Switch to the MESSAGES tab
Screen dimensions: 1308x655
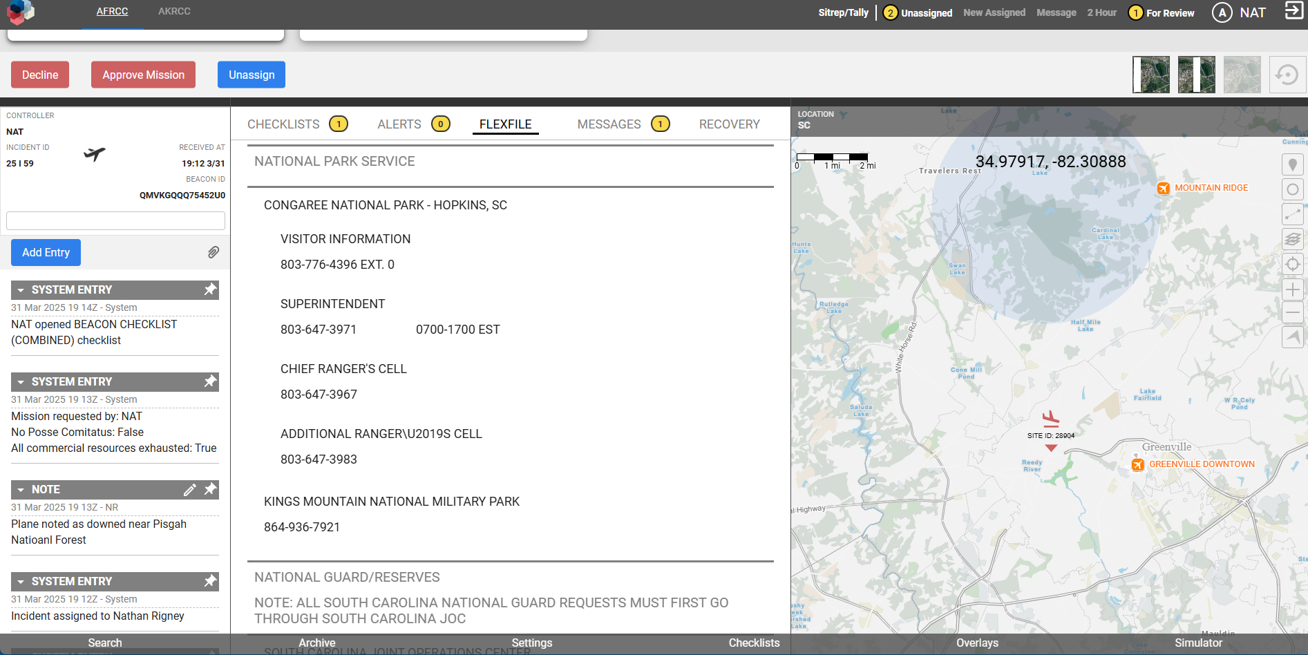click(609, 124)
